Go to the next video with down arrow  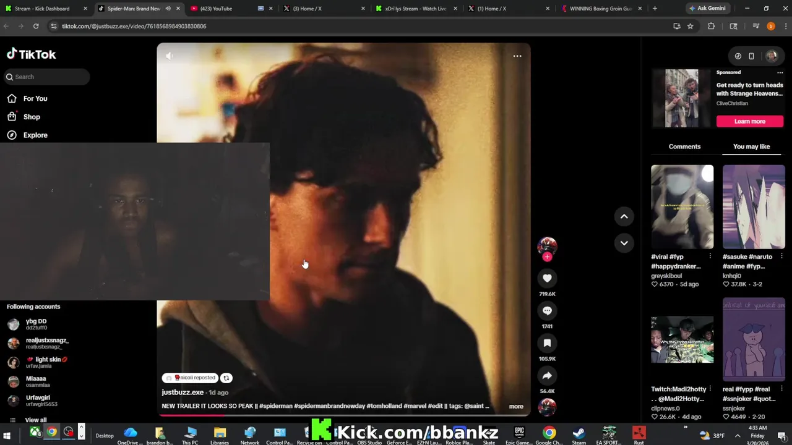coord(624,243)
